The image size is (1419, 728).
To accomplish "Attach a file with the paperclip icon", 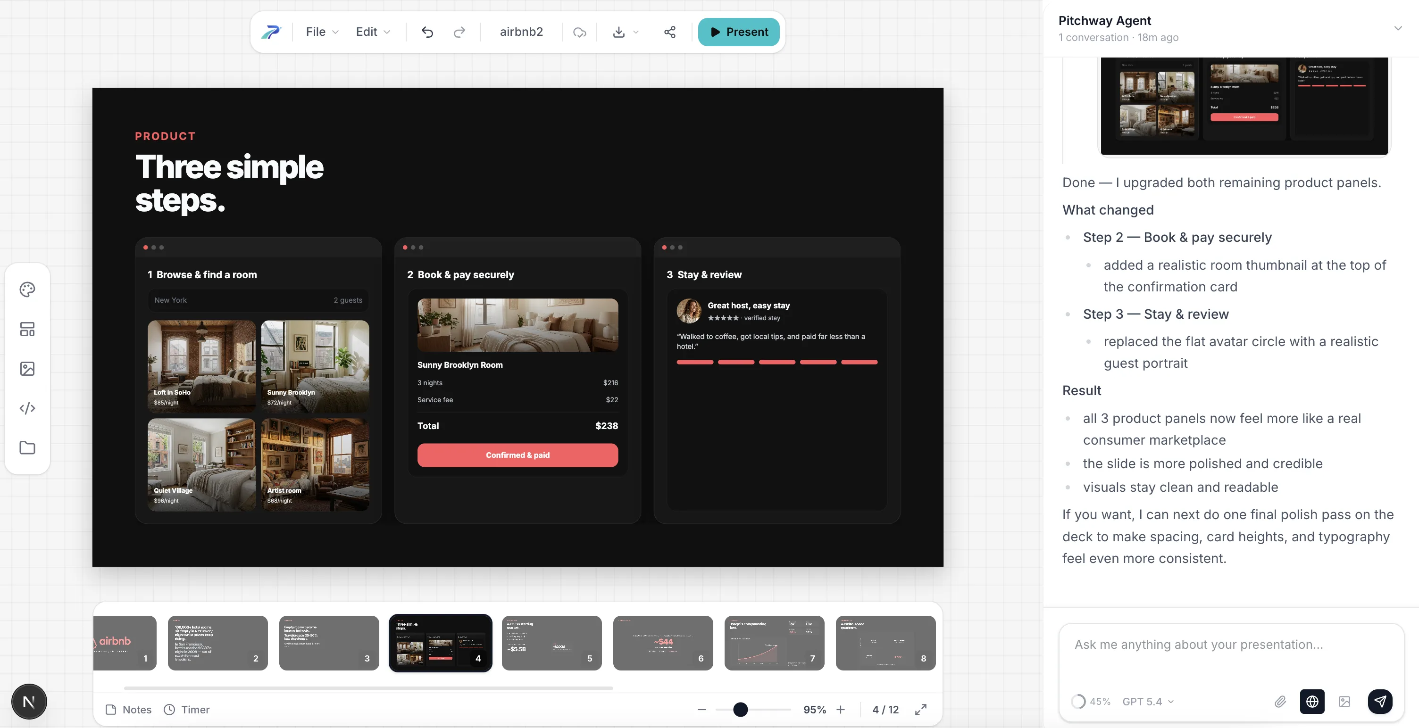I will coord(1281,702).
